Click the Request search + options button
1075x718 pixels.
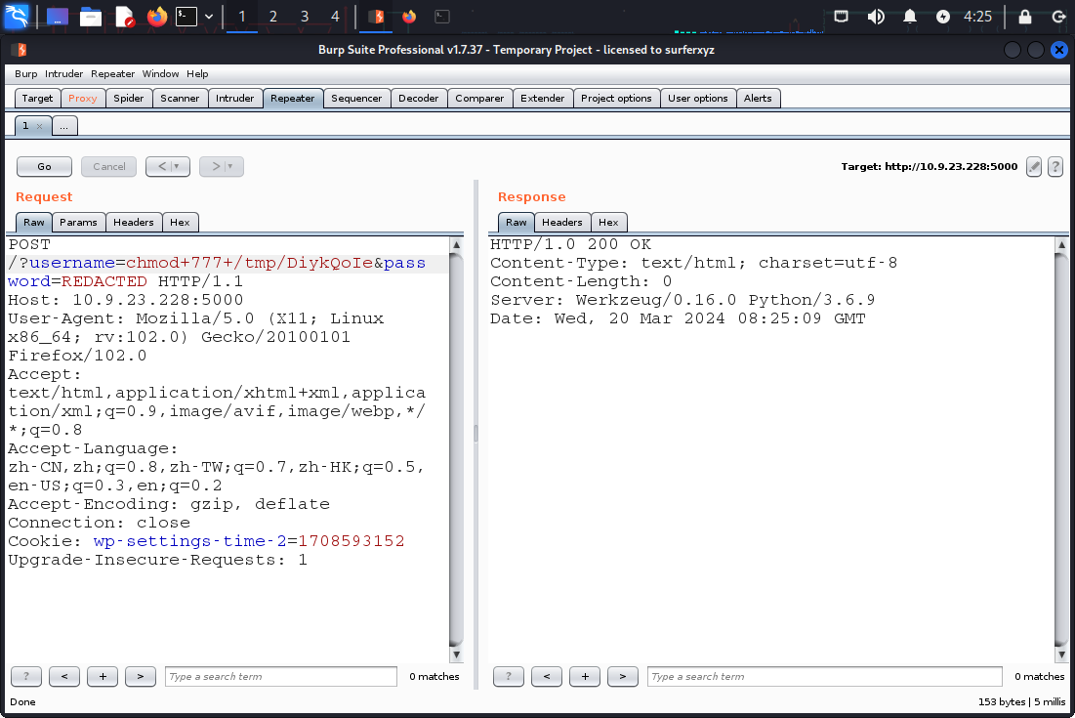(103, 676)
